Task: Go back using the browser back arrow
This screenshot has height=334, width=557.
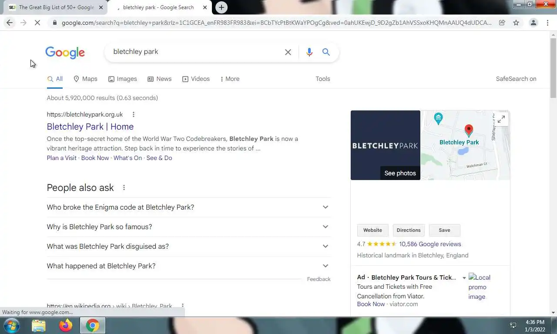Action: (x=10, y=23)
